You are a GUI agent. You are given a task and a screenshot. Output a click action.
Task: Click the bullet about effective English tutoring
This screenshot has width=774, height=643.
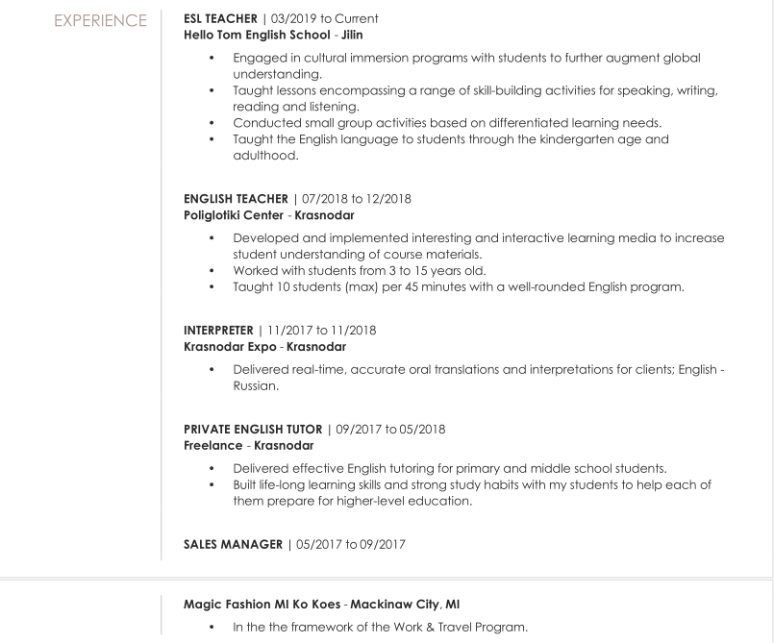click(449, 469)
